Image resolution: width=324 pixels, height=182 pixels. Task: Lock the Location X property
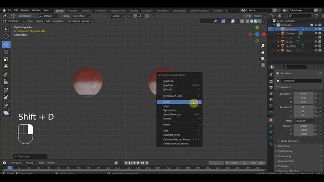tap(316, 94)
